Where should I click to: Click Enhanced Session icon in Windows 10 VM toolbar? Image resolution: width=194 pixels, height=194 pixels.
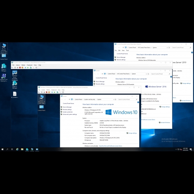coord(63,92)
